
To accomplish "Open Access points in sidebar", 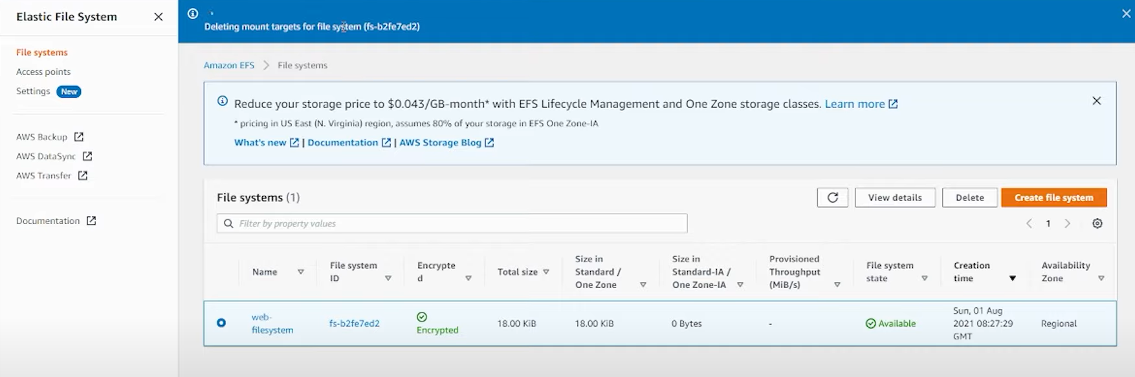I will coord(43,72).
